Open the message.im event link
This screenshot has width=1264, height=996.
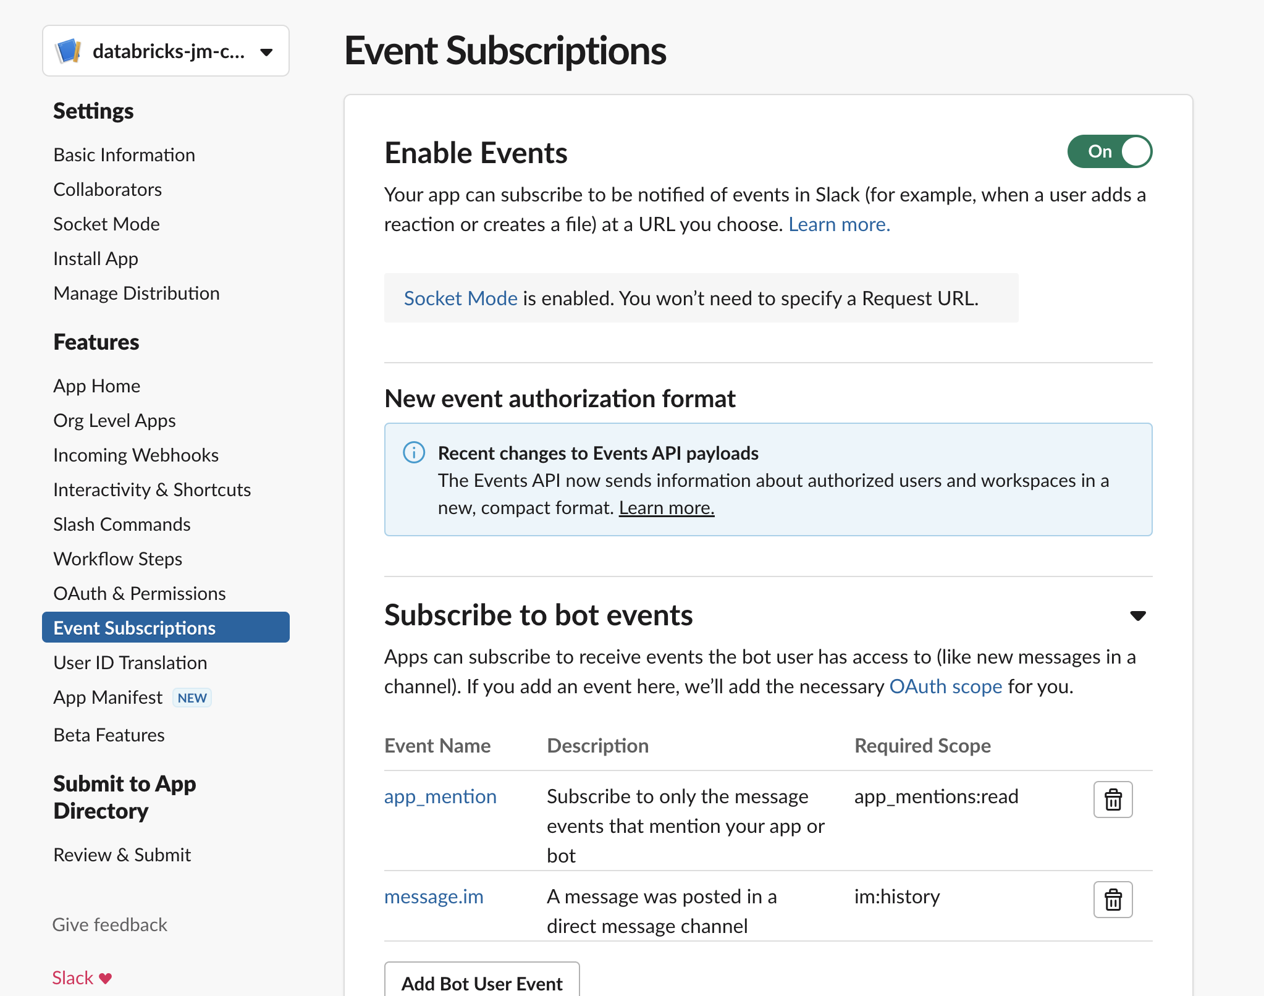coord(434,897)
